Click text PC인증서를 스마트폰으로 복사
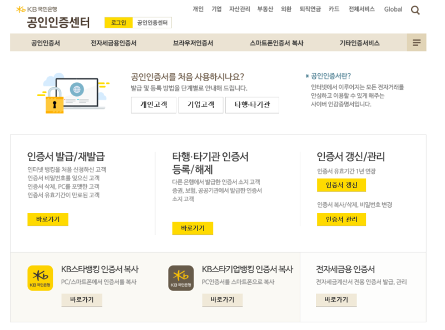 click(238, 282)
